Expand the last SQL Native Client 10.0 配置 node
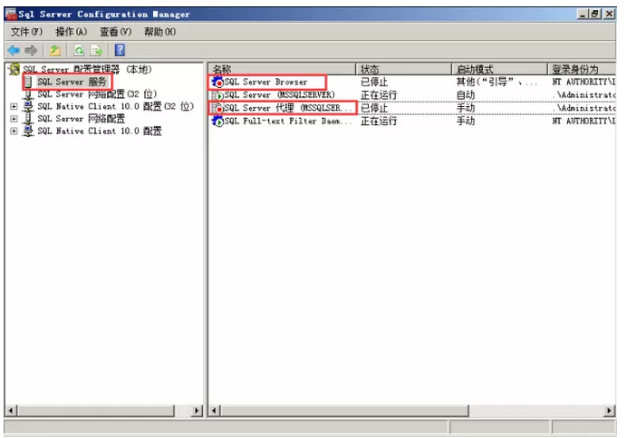 tap(14, 131)
